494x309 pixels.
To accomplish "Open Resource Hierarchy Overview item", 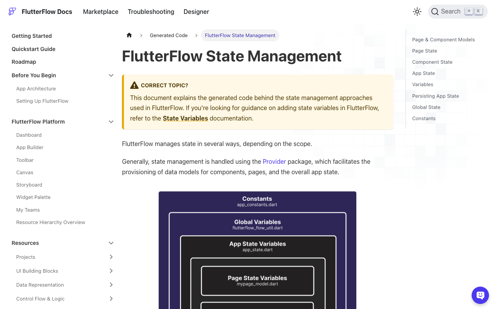I will [51, 222].
